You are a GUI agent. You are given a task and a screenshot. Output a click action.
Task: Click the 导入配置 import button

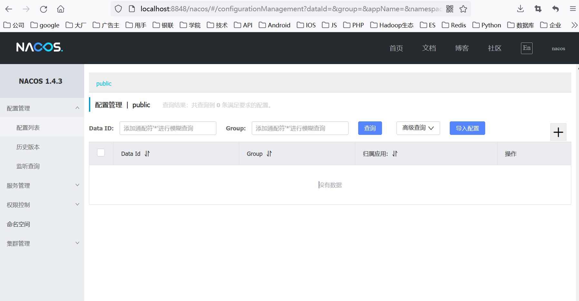[467, 128]
